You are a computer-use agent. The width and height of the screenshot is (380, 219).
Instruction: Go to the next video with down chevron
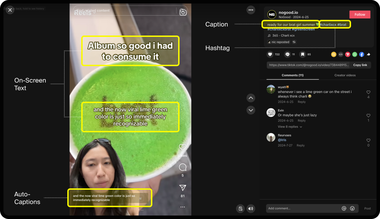pyautogui.click(x=251, y=110)
